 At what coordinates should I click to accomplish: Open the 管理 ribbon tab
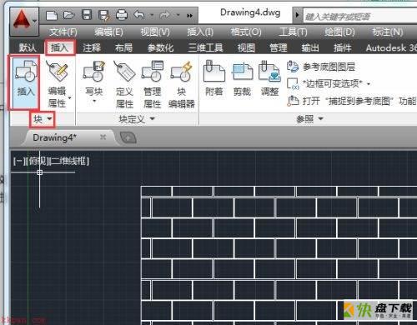pos(279,47)
